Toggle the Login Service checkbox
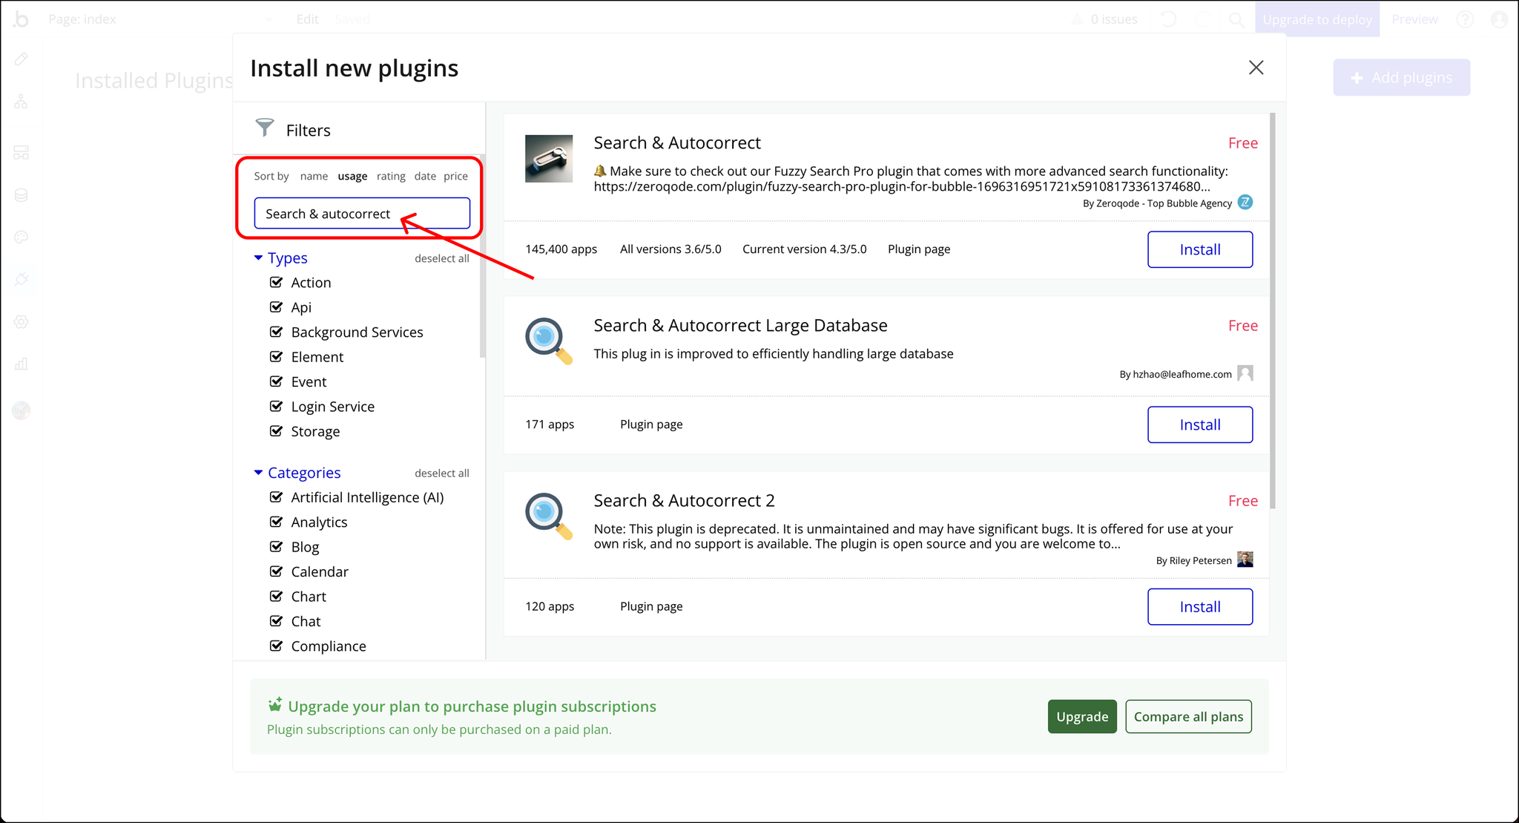Image resolution: width=1519 pixels, height=823 pixels. [x=277, y=406]
